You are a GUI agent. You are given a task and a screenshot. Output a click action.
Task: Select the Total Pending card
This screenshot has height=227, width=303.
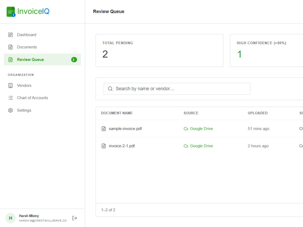[x=159, y=51]
